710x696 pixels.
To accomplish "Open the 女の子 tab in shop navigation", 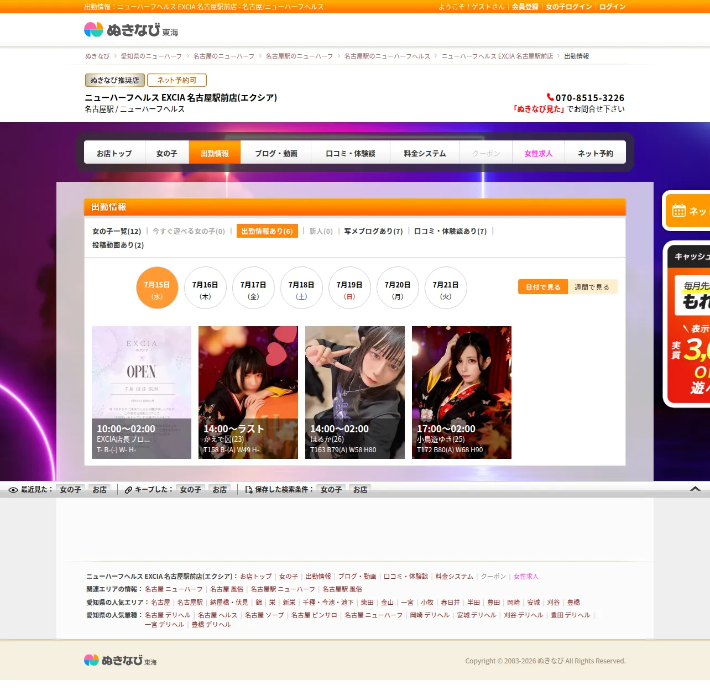I will coord(167,153).
